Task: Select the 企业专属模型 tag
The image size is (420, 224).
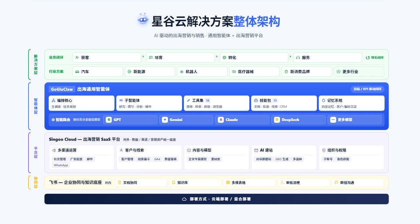Action: (x=198, y=159)
